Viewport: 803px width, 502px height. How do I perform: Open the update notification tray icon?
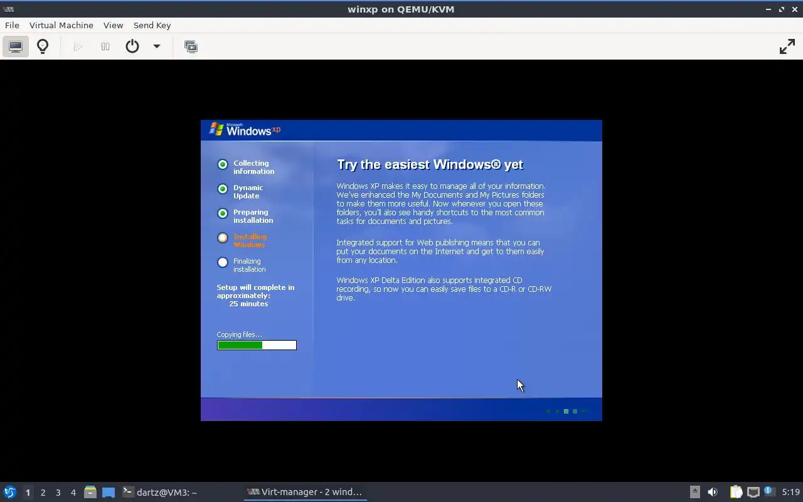[770, 491]
